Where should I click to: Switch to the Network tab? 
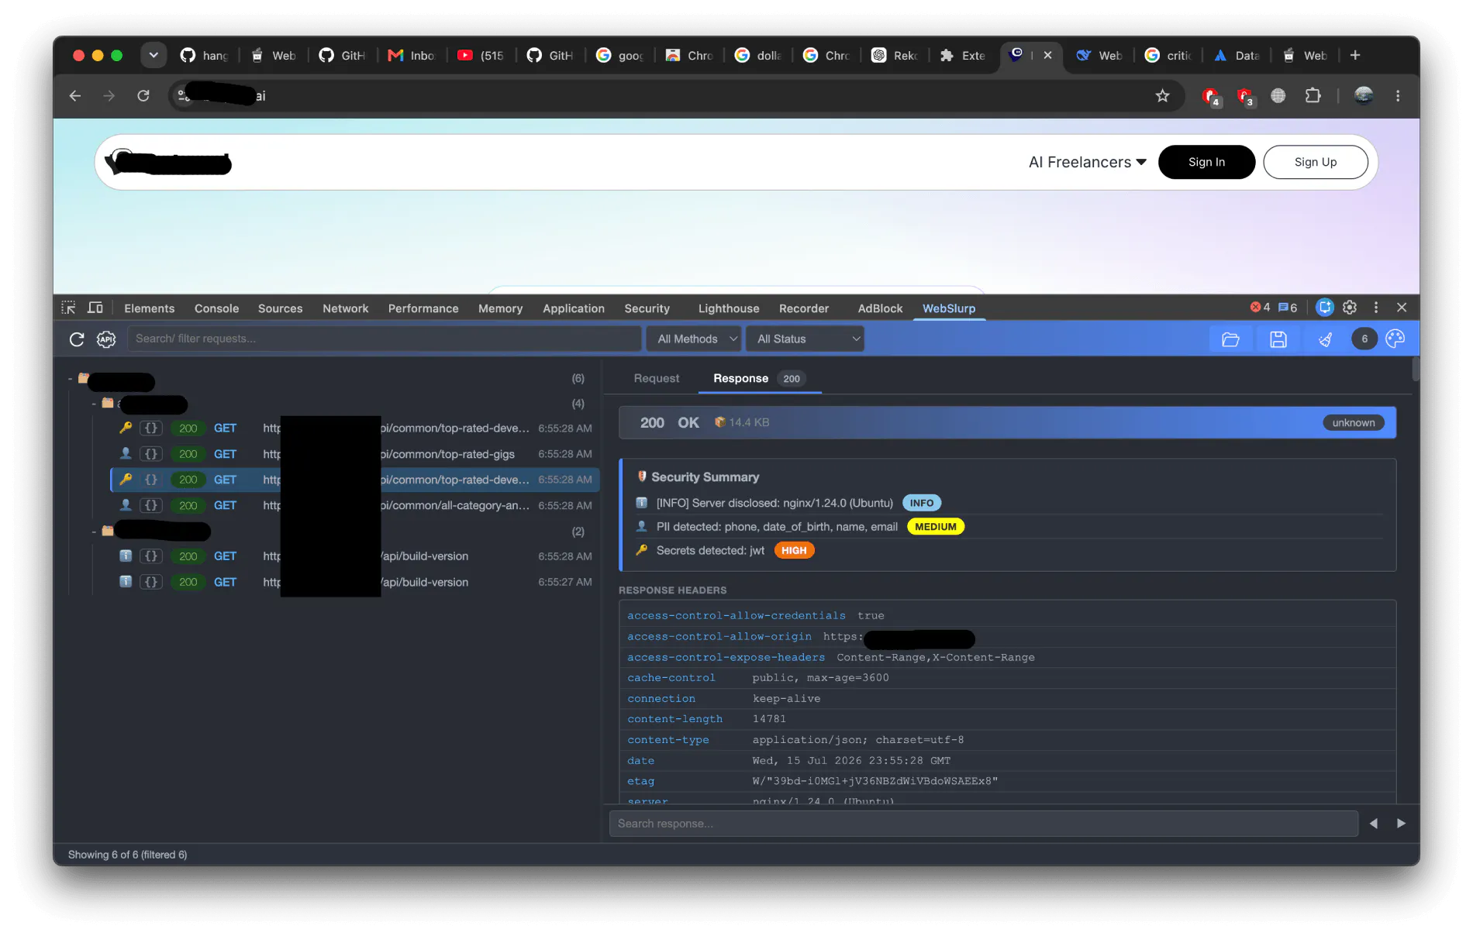point(345,308)
